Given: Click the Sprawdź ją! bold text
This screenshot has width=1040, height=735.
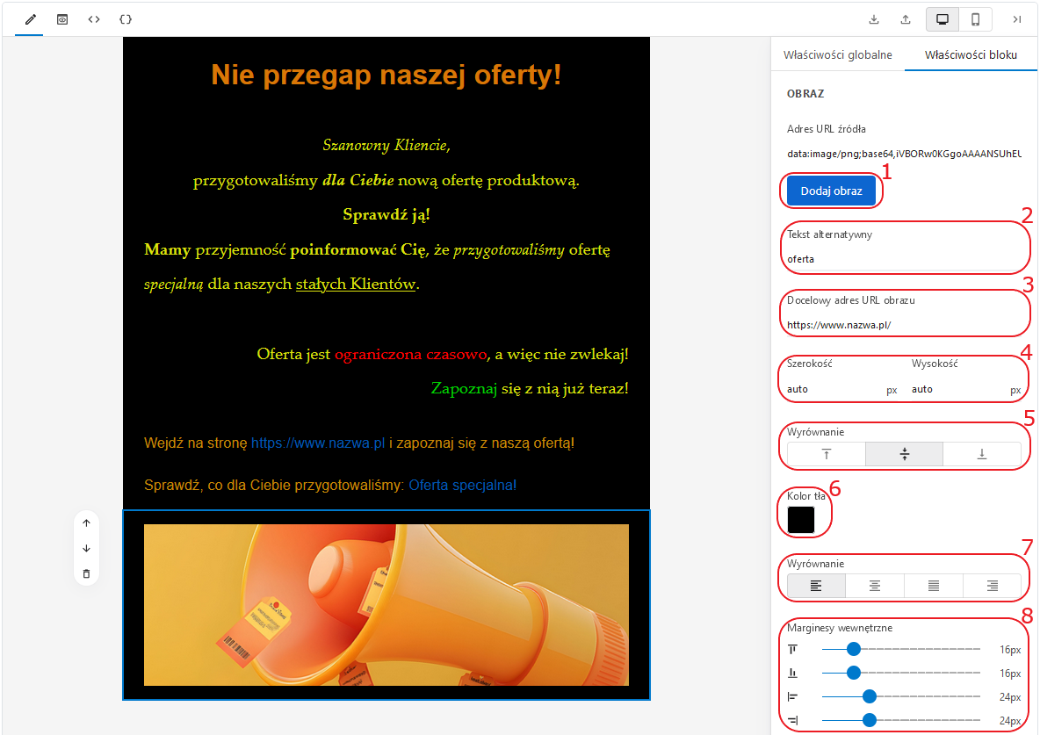Looking at the screenshot, I should (386, 214).
